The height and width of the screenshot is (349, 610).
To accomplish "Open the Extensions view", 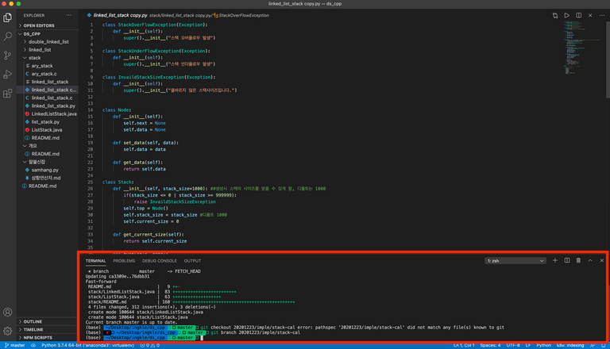I will coord(7,94).
